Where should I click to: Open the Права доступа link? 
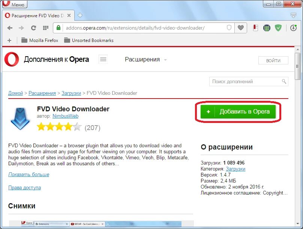point(24,187)
